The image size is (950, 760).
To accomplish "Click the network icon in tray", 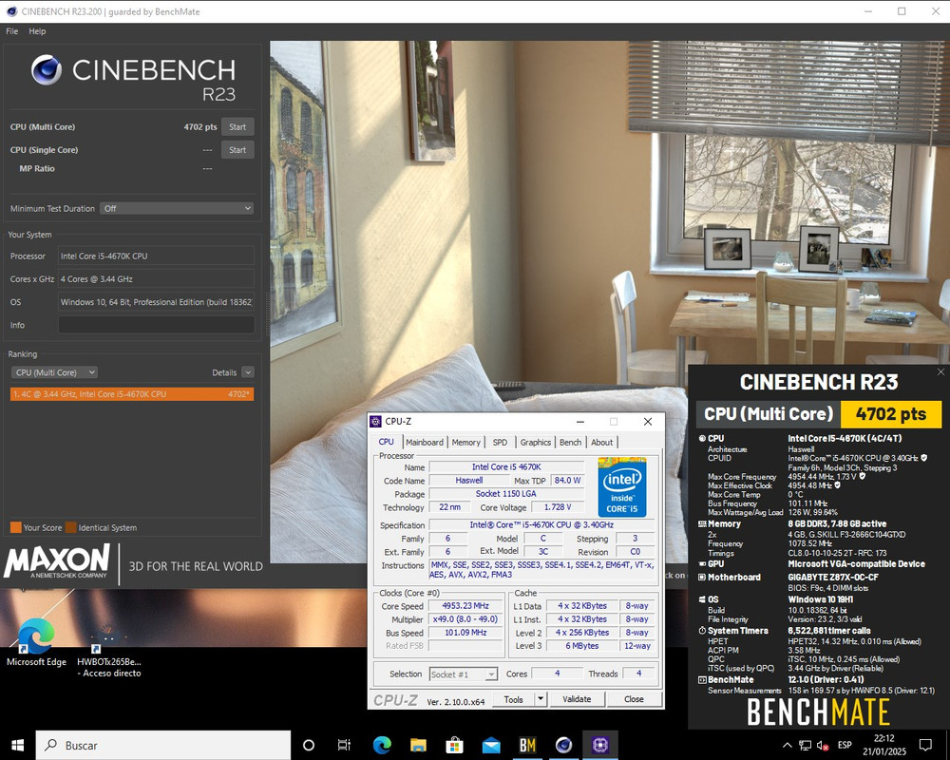I will pos(806,745).
